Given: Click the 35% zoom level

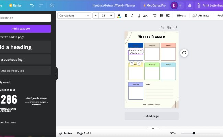Looking at the screenshot, I should tap(173, 133).
